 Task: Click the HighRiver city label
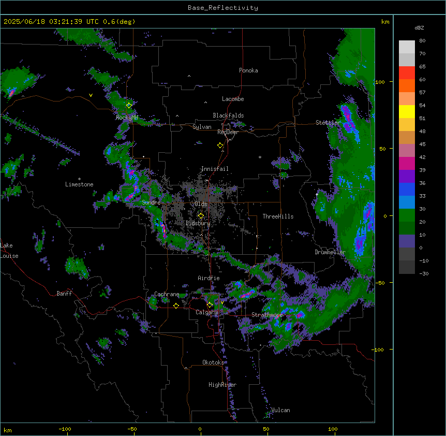point(222,385)
